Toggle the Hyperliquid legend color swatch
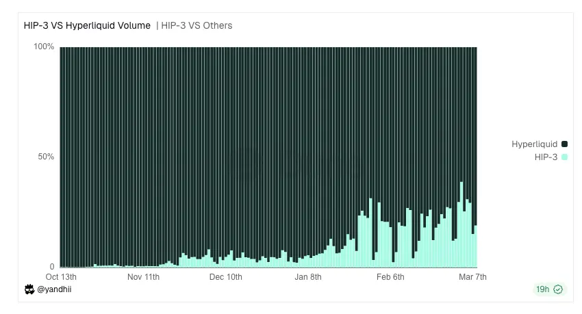Viewport: 582px width, 314px height. pyautogui.click(x=564, y=144)
